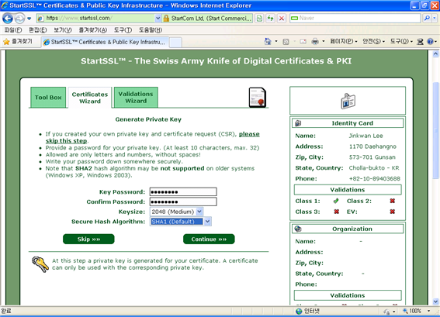Click the Refresh page icon
The height and width of the screenshot is (317, 440).
coord(271,19)
